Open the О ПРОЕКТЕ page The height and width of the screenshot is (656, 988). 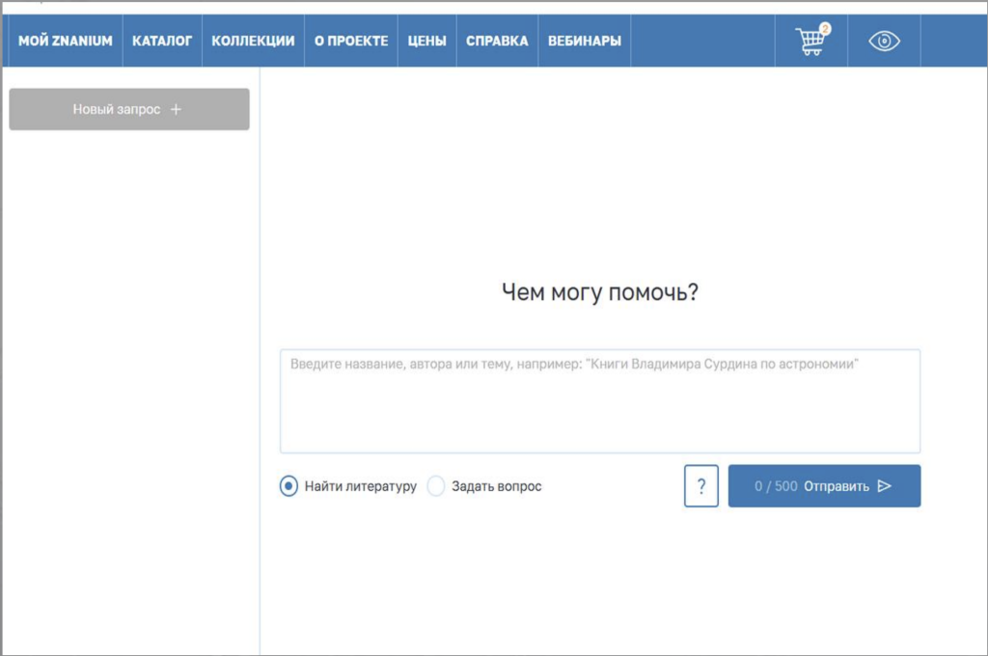click(351, 41)
